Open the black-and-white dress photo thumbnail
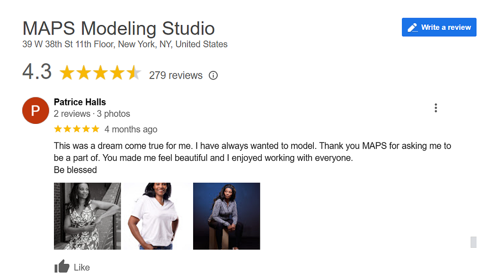The height and width of the screenshot is (279, 497). (x=87, y=216)
